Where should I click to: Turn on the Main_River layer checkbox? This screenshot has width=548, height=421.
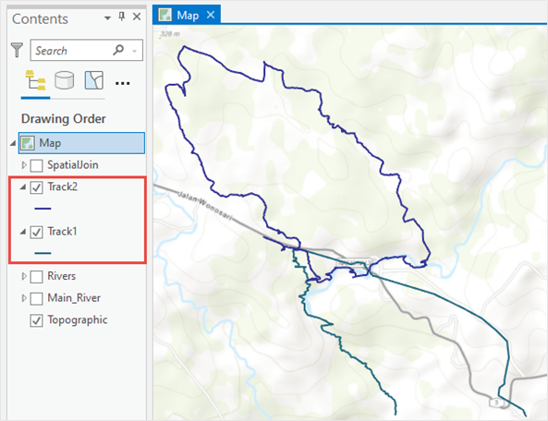pyautogui.click(x=36, y=299)
